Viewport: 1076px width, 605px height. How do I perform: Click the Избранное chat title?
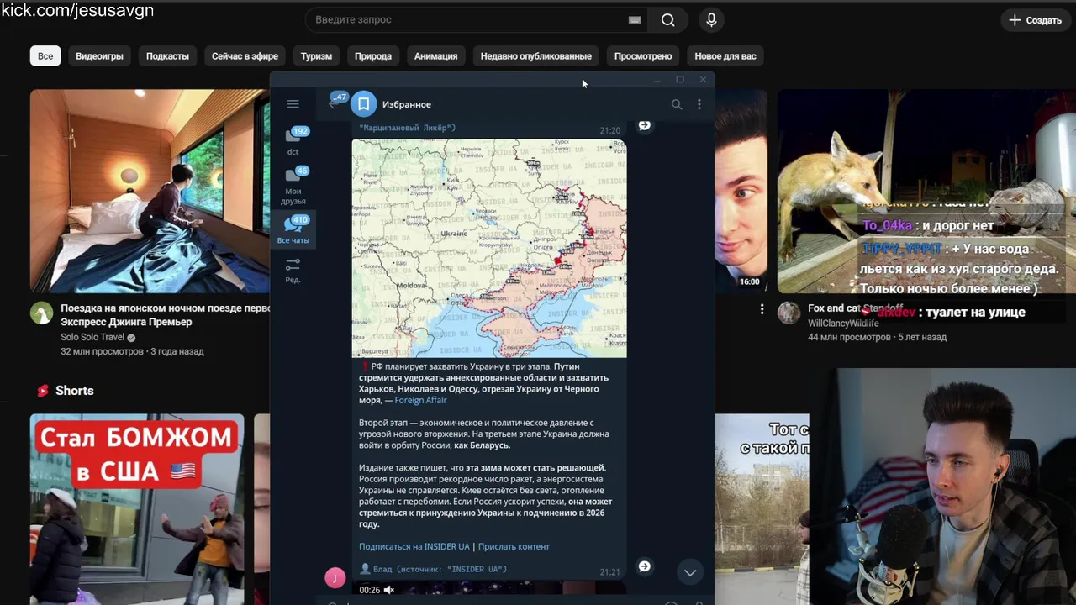[407, 104]
